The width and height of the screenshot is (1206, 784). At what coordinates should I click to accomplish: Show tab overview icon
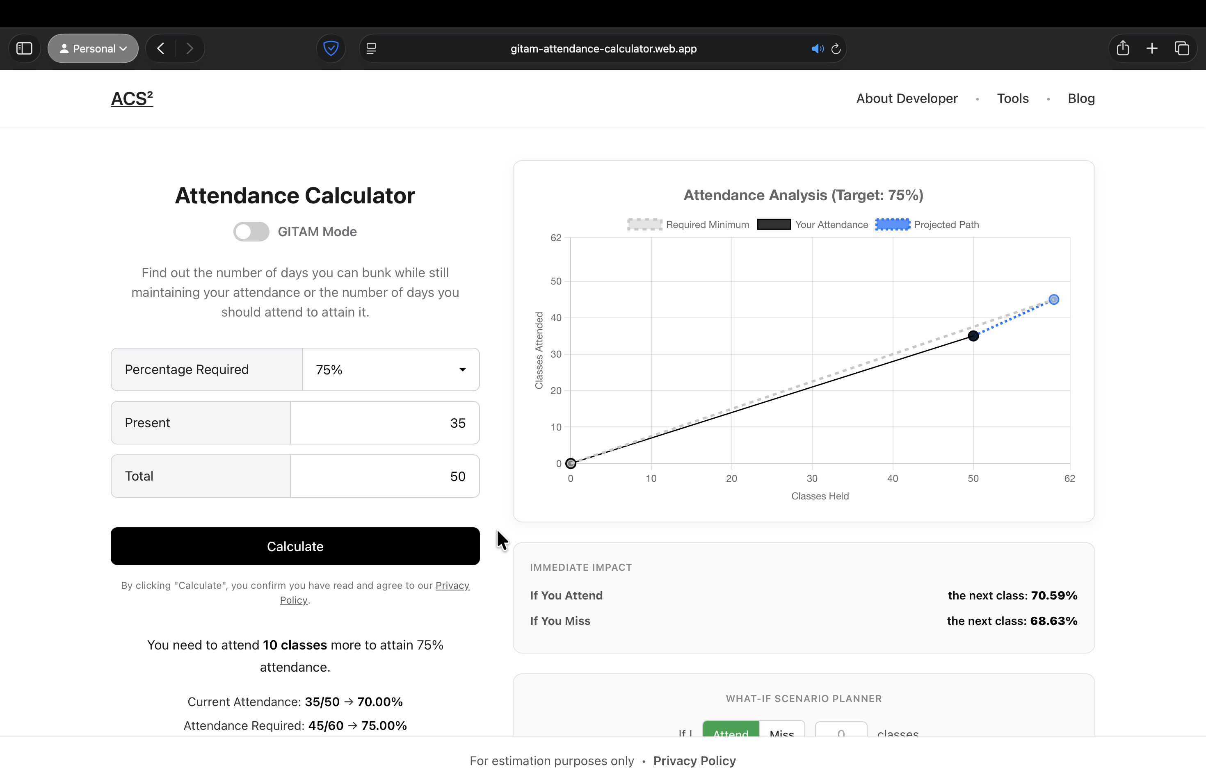click(1182, 49)
